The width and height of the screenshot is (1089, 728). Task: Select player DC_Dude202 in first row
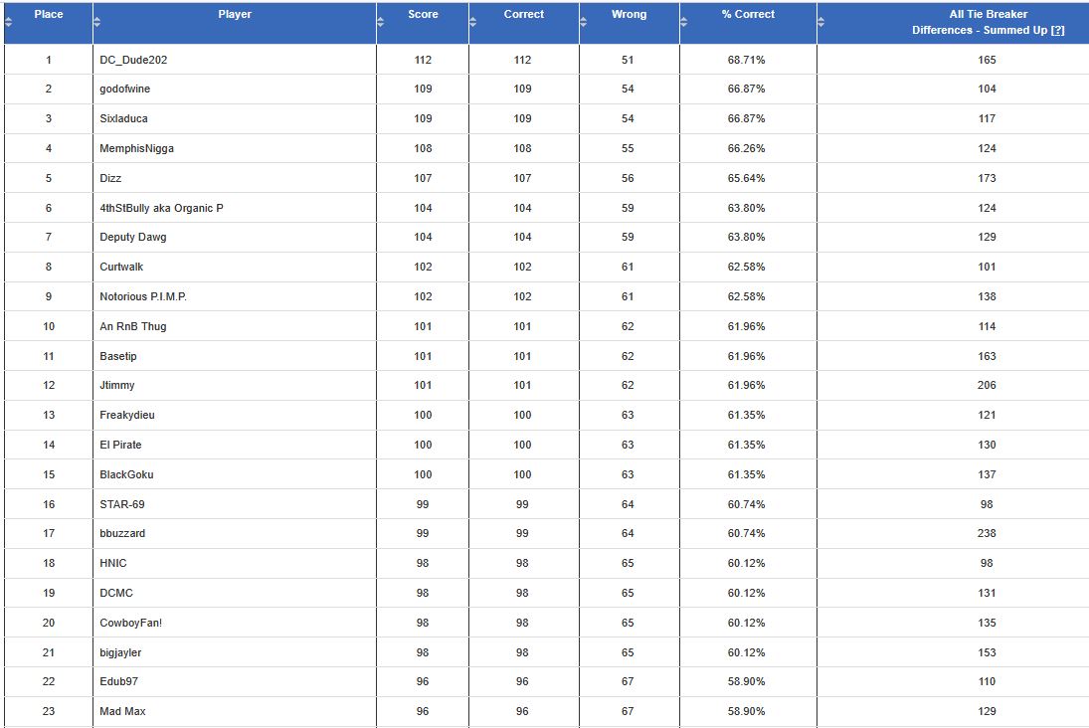pyautogui.click(x=133, y=60)
